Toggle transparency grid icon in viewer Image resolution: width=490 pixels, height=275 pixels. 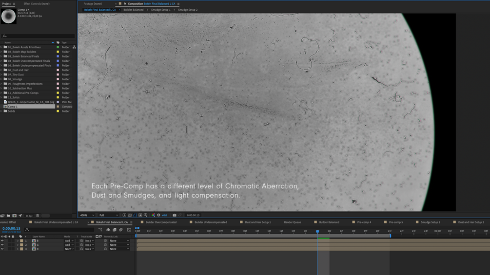[x=130, y=215]
